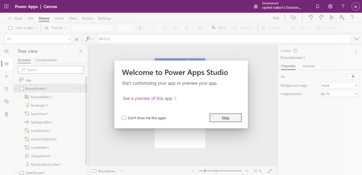Open the app launcher waffle icon

pyautogui.click(x=6, y=6)
